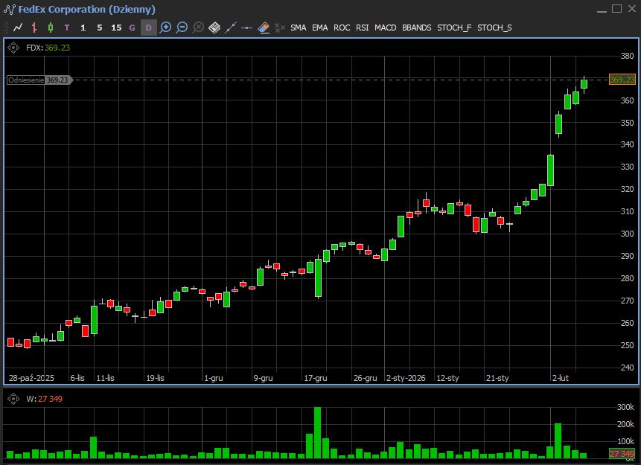This screenshot has height=465, width=641.
Task: Select the OHLC bar chart style
Action: click(34, 28)
